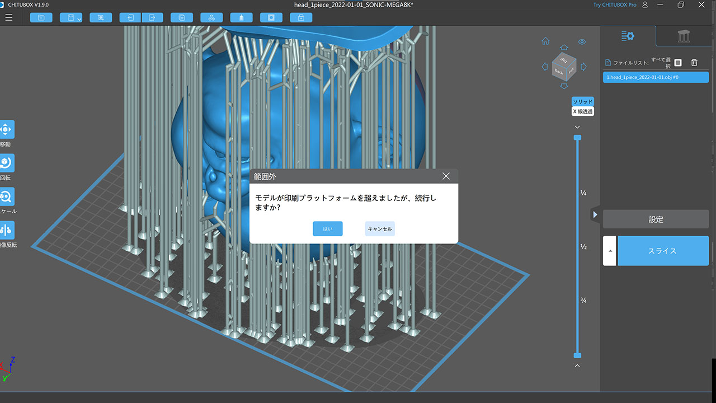Rotate view with the right arrow beside cube
Screen dimensions: 716x403
point(583,67)
